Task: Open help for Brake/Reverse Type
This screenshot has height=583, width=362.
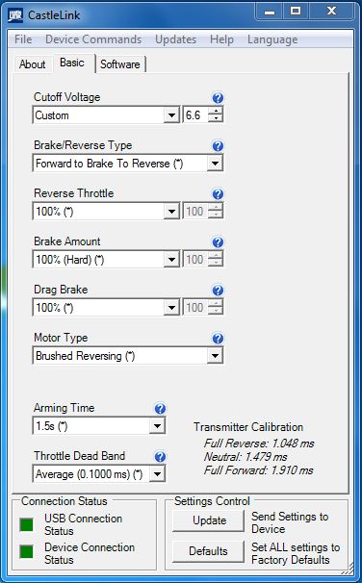Action: click(218, 146)
